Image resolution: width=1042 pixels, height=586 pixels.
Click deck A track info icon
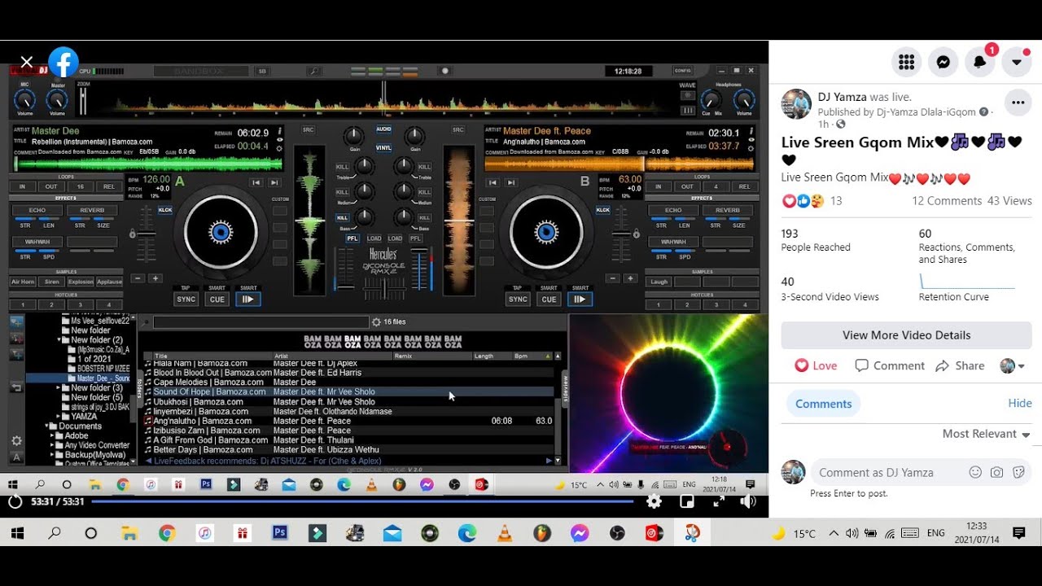[279, 130]
